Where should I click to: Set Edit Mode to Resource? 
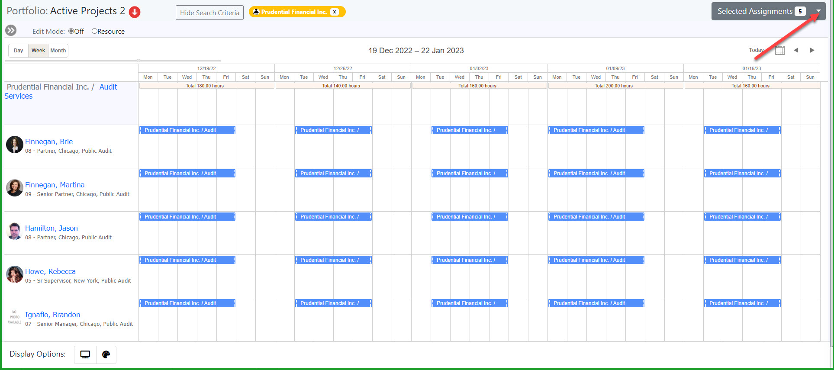[x=94, y=31]
